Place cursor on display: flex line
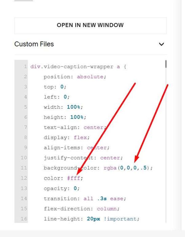Screen dimensions: 185x237 66,137
